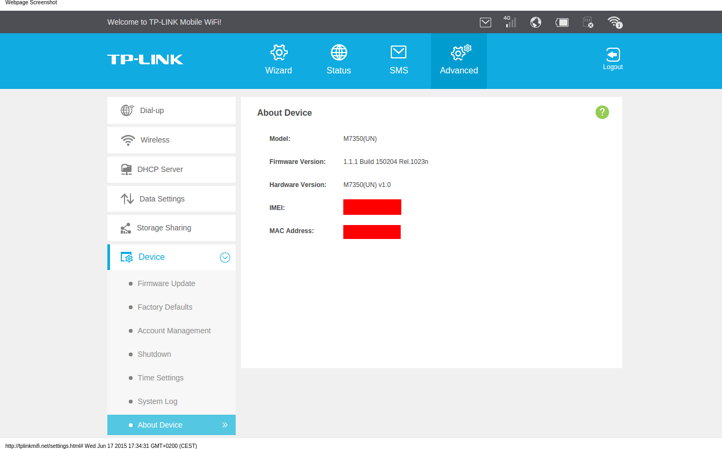This screenshot has width=722, height=449.
Task: Select the System Log entry
Action: pyautogui.click(x=157, y=401)
